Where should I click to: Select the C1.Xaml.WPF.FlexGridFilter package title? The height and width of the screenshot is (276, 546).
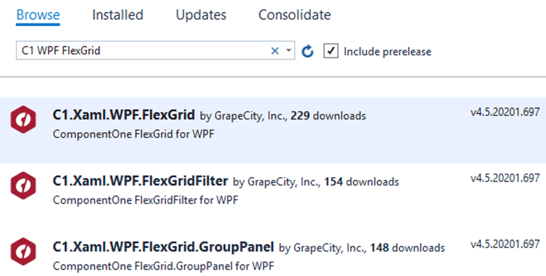click(140, 181)
